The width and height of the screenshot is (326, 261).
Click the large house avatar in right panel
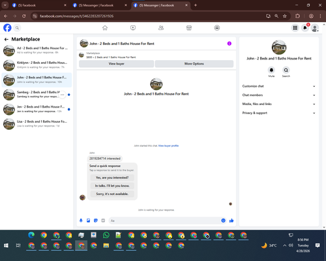pyautogui.click(x=279, y=47)
